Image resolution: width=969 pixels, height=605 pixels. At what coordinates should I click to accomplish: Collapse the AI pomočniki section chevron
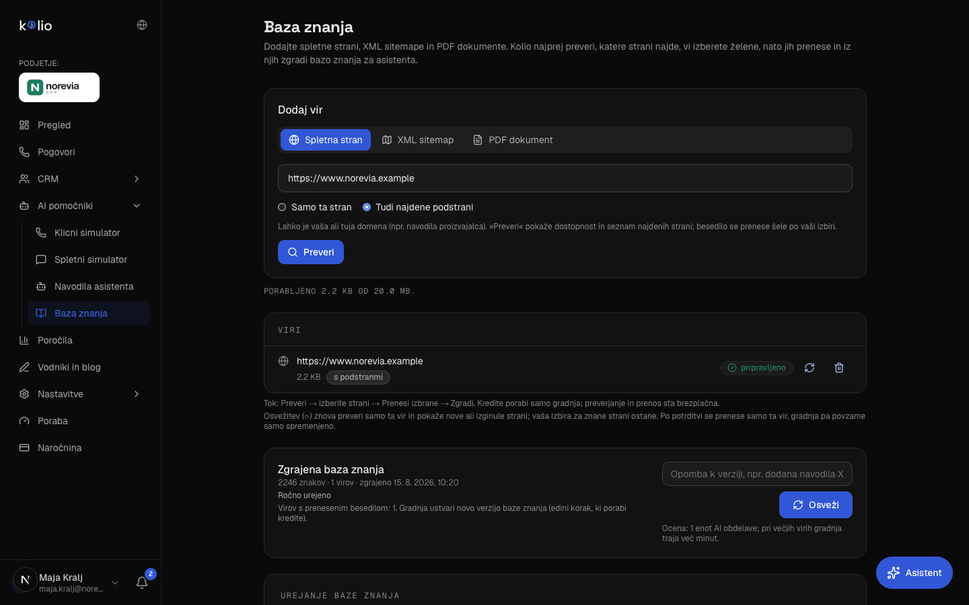click(137, 206)
